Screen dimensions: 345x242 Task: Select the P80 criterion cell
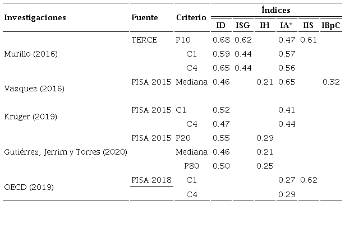[x=191, y=166]
